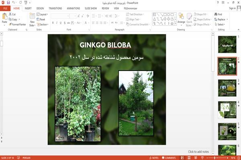The height and width of the screenshot is (160, 241).
Task: Switch to Reading View in status bar
Action: 196,158
